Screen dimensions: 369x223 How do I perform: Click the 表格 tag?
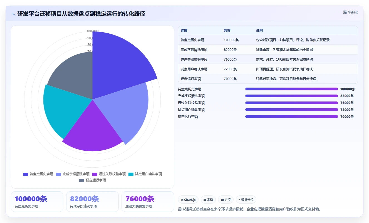[208, 200]
